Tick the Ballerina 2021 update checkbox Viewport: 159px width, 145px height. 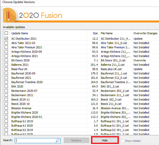pyautogui.click(x=6, y=65)
